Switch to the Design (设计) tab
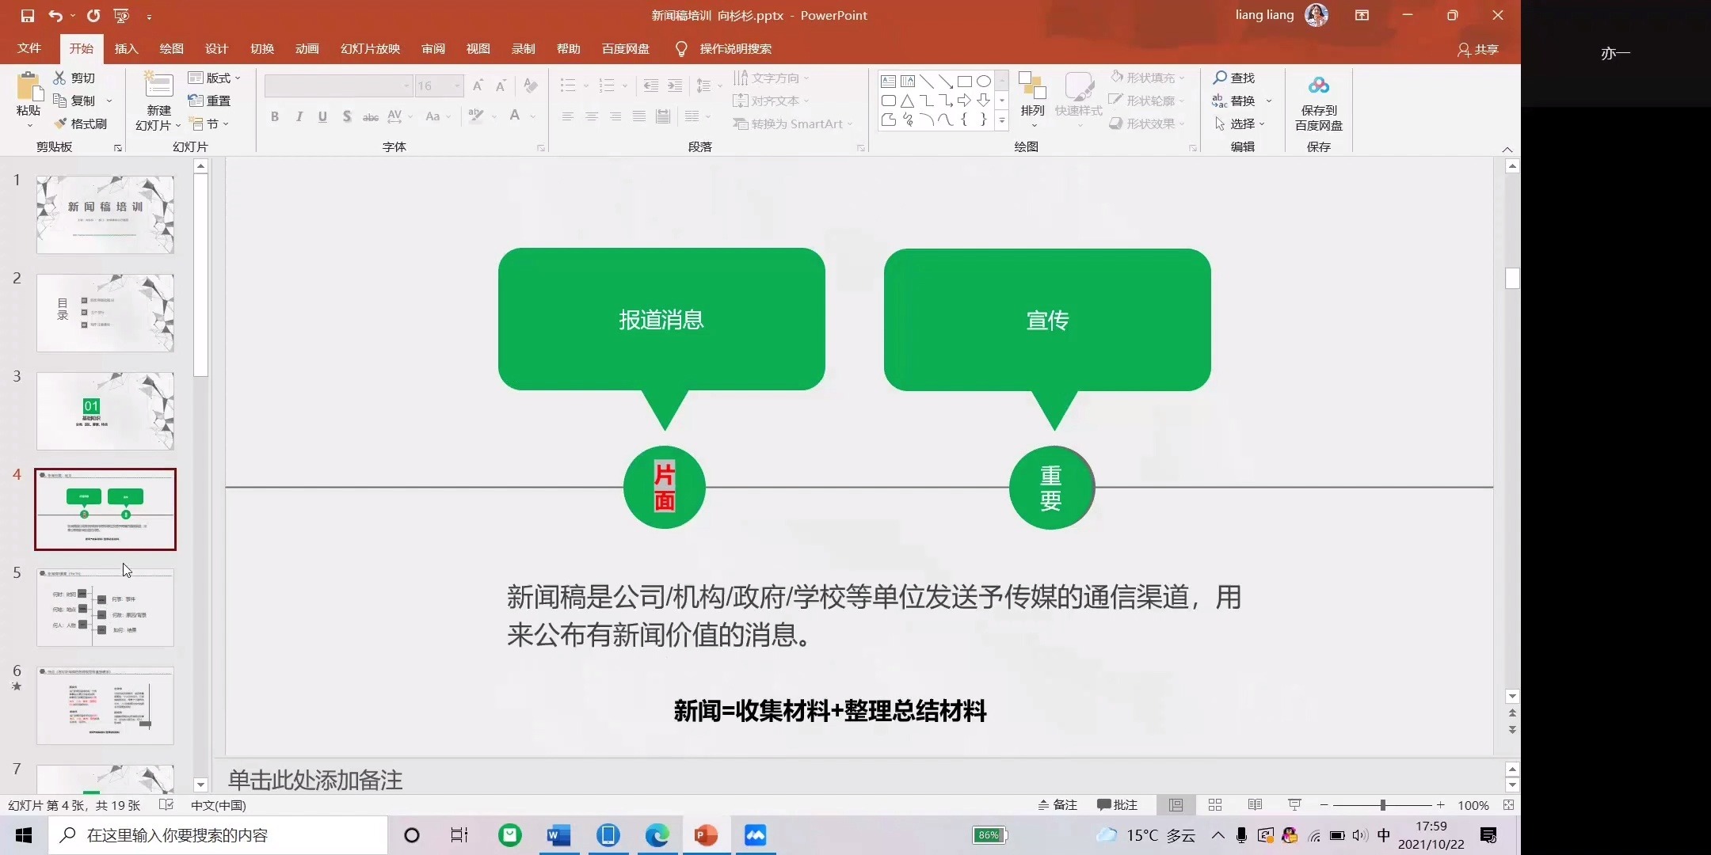 216,48
